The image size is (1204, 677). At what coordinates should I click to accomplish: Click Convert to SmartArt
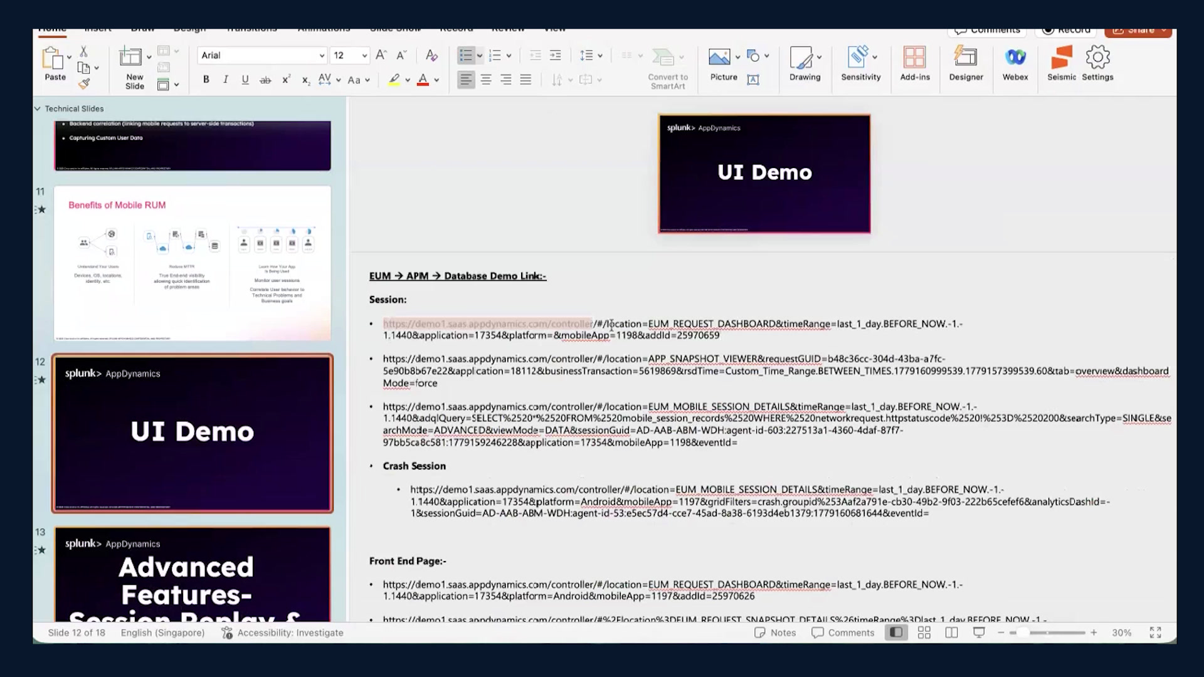pyautogui.click(x=668, y=69)
